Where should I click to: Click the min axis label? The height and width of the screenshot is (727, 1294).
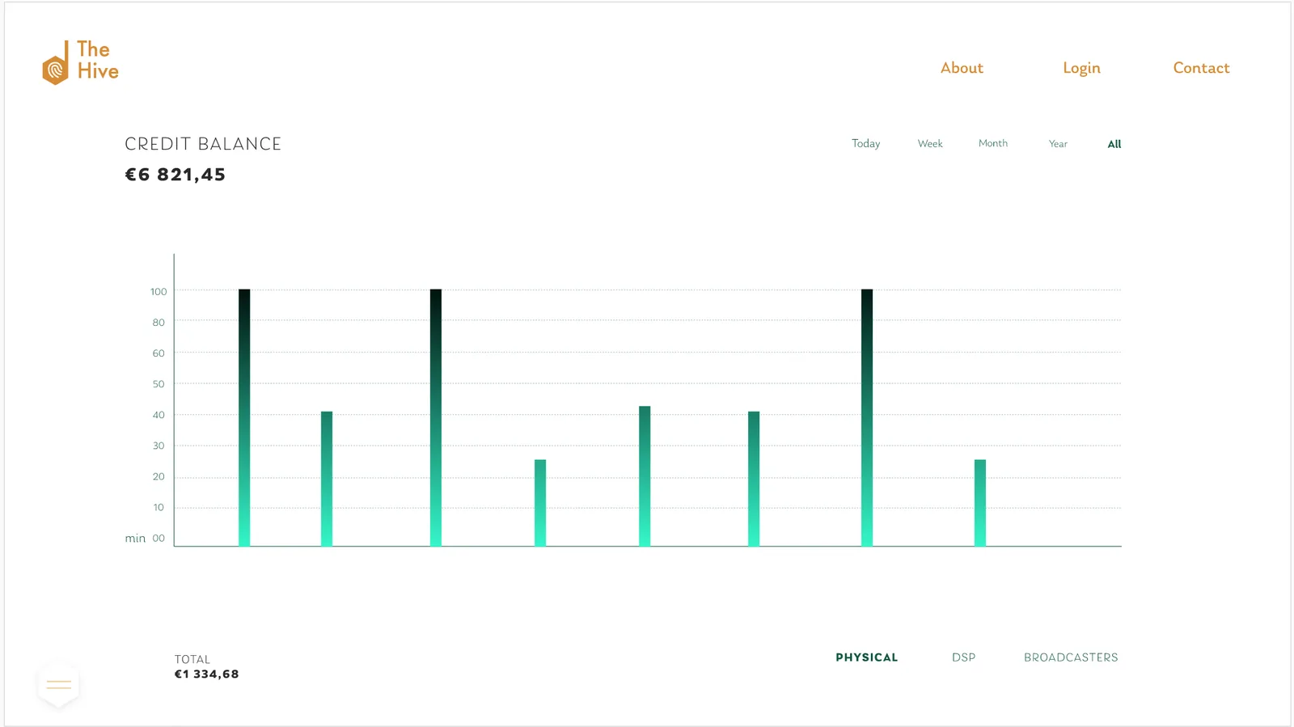click(x=135, y=539)
